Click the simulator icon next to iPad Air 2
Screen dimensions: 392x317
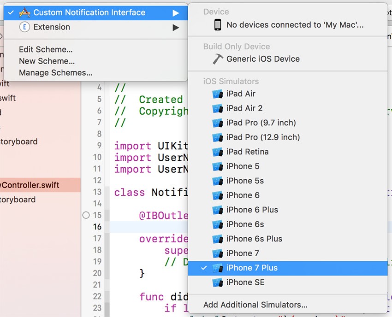click(218, 108)
